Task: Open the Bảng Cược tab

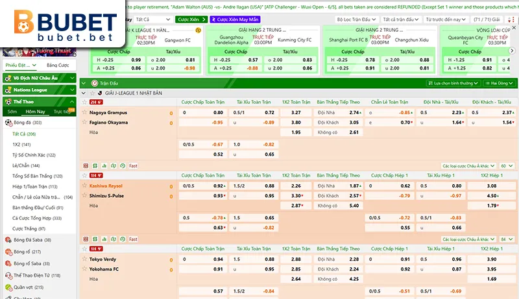Action: [58, 65]
